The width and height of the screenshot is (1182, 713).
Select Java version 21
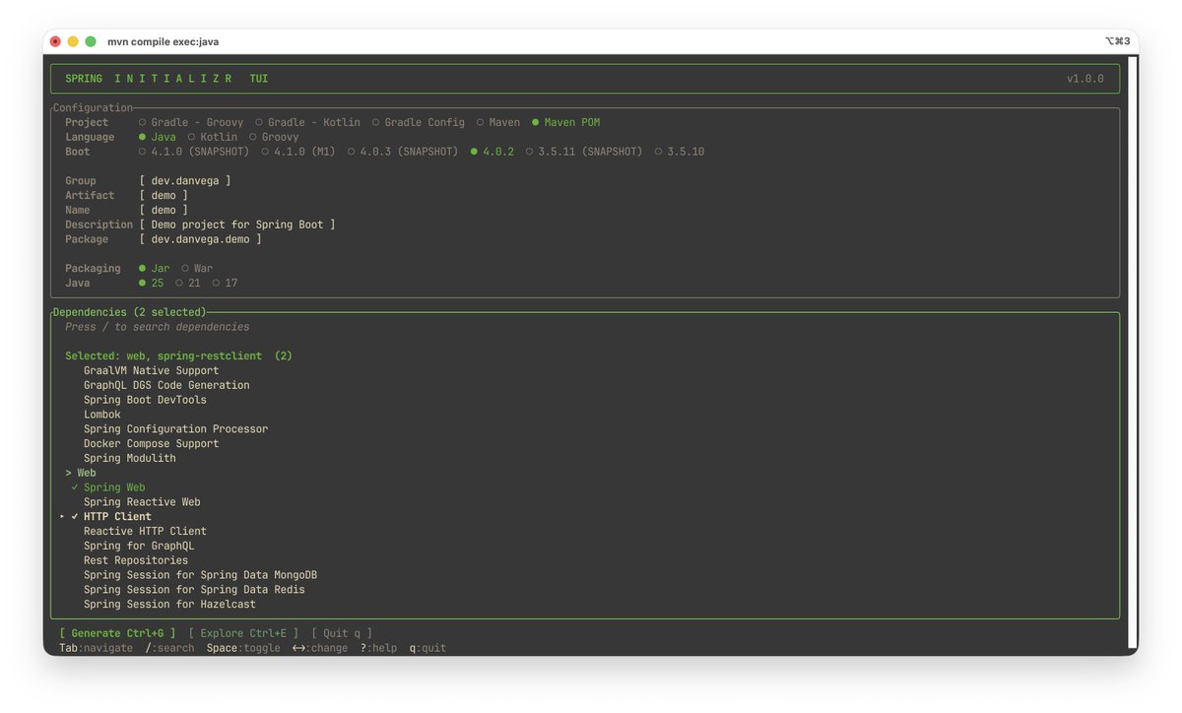188,283
